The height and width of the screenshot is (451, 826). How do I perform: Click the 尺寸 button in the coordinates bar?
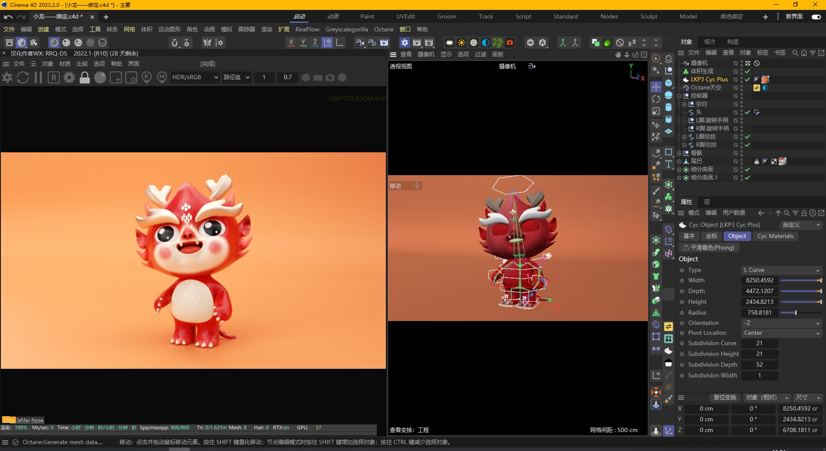click(x=808, y=398)
